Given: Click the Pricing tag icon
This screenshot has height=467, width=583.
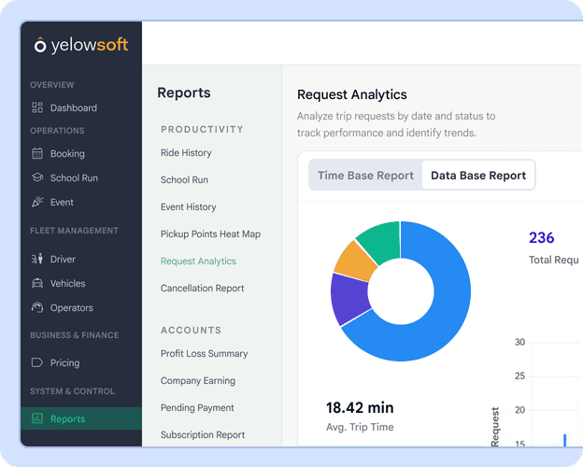Looking at the screenshot, I should point(37,362).
